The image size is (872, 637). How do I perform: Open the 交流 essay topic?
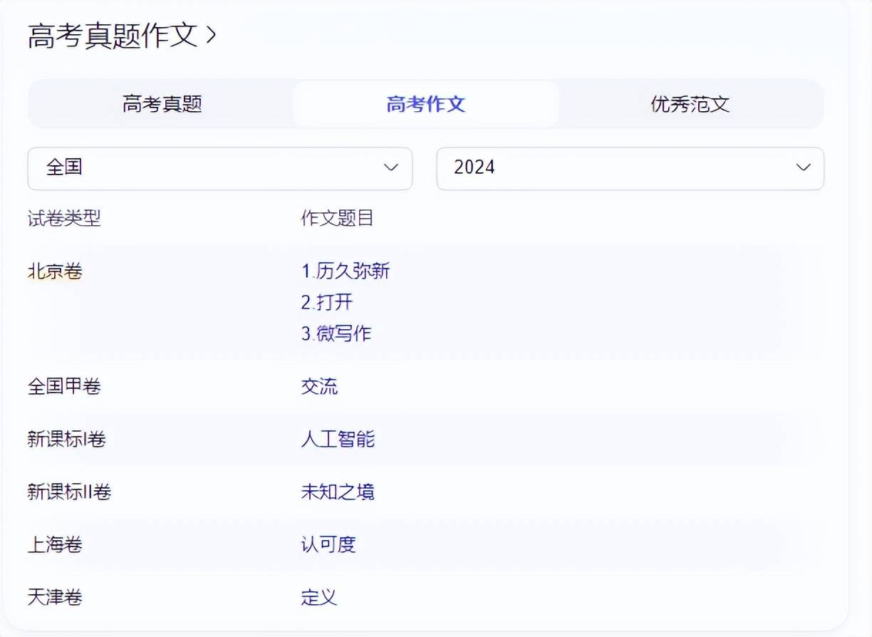319,387
